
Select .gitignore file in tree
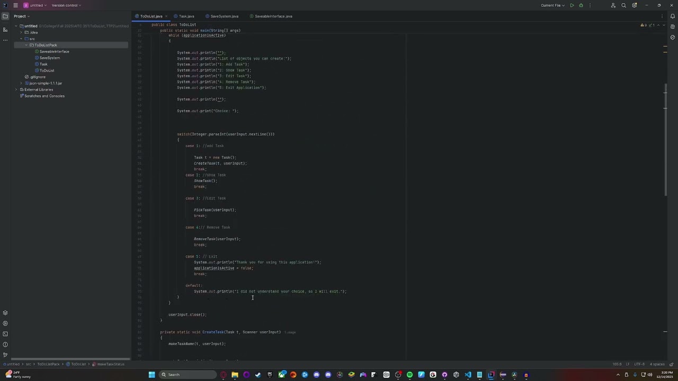(x=35, y=77)
